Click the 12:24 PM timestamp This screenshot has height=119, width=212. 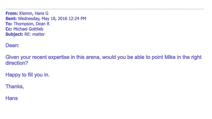(x=77, y=19)
